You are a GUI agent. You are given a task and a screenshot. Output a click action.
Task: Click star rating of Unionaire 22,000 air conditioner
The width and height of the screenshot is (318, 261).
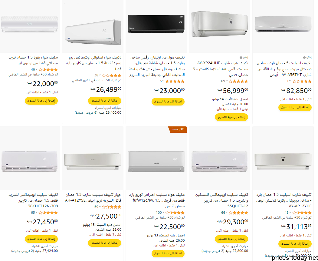click(48, 69)
